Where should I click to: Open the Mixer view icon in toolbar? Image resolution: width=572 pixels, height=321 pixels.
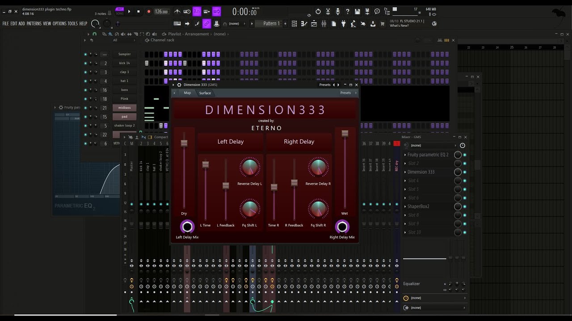pos(324,24)
